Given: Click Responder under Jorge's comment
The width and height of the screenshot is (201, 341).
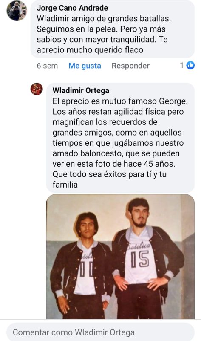Looking at the screenshot, I should [130, 66].
